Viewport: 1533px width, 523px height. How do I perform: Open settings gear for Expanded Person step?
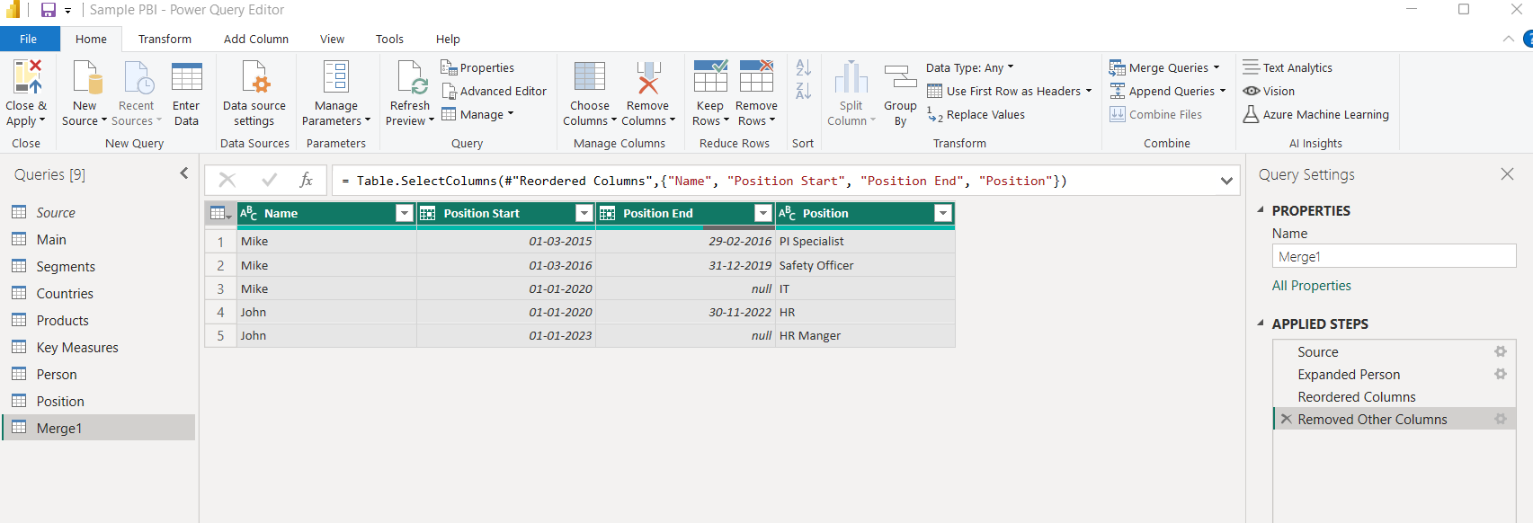[1500, 374]
